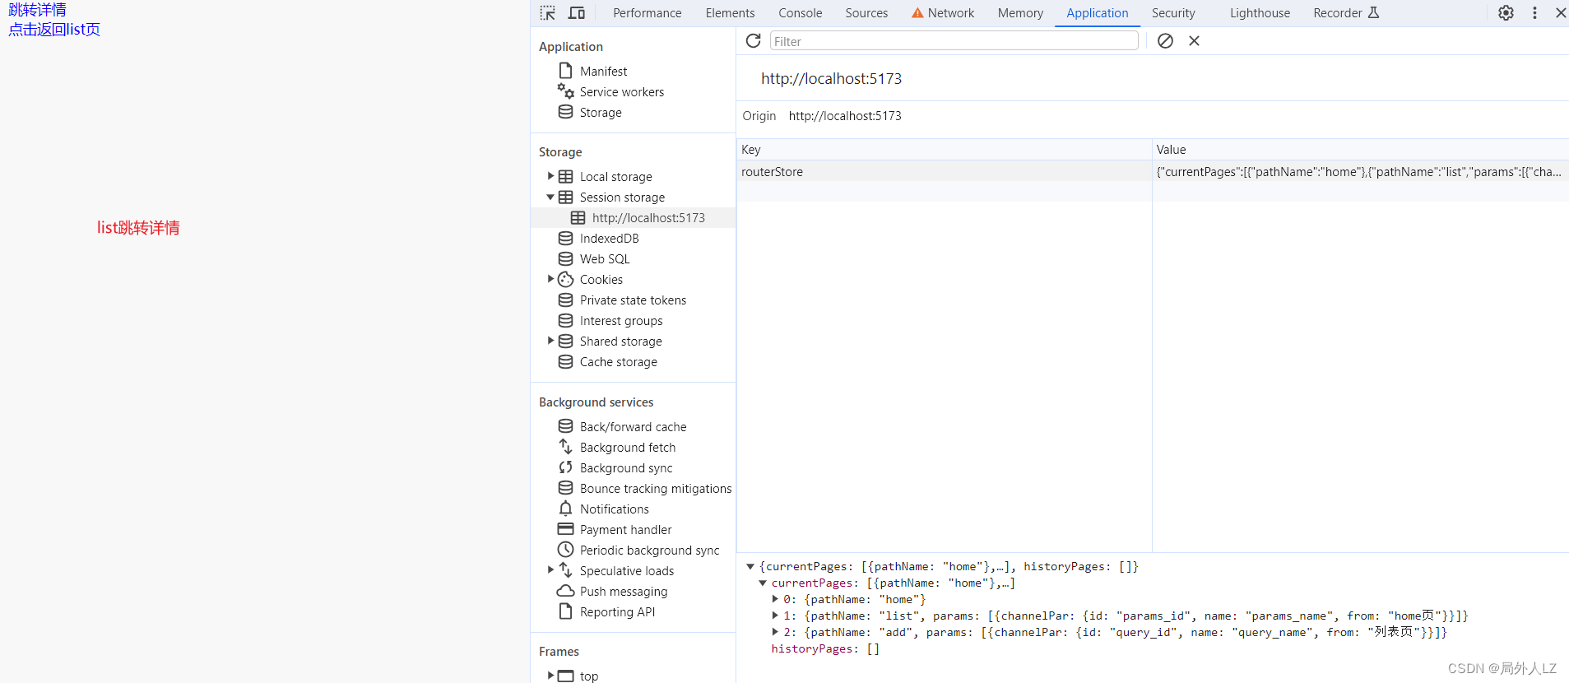This screenshot has height=683, width=1569.
Task: Click the red list跳转详情 text
Action: 138,228
